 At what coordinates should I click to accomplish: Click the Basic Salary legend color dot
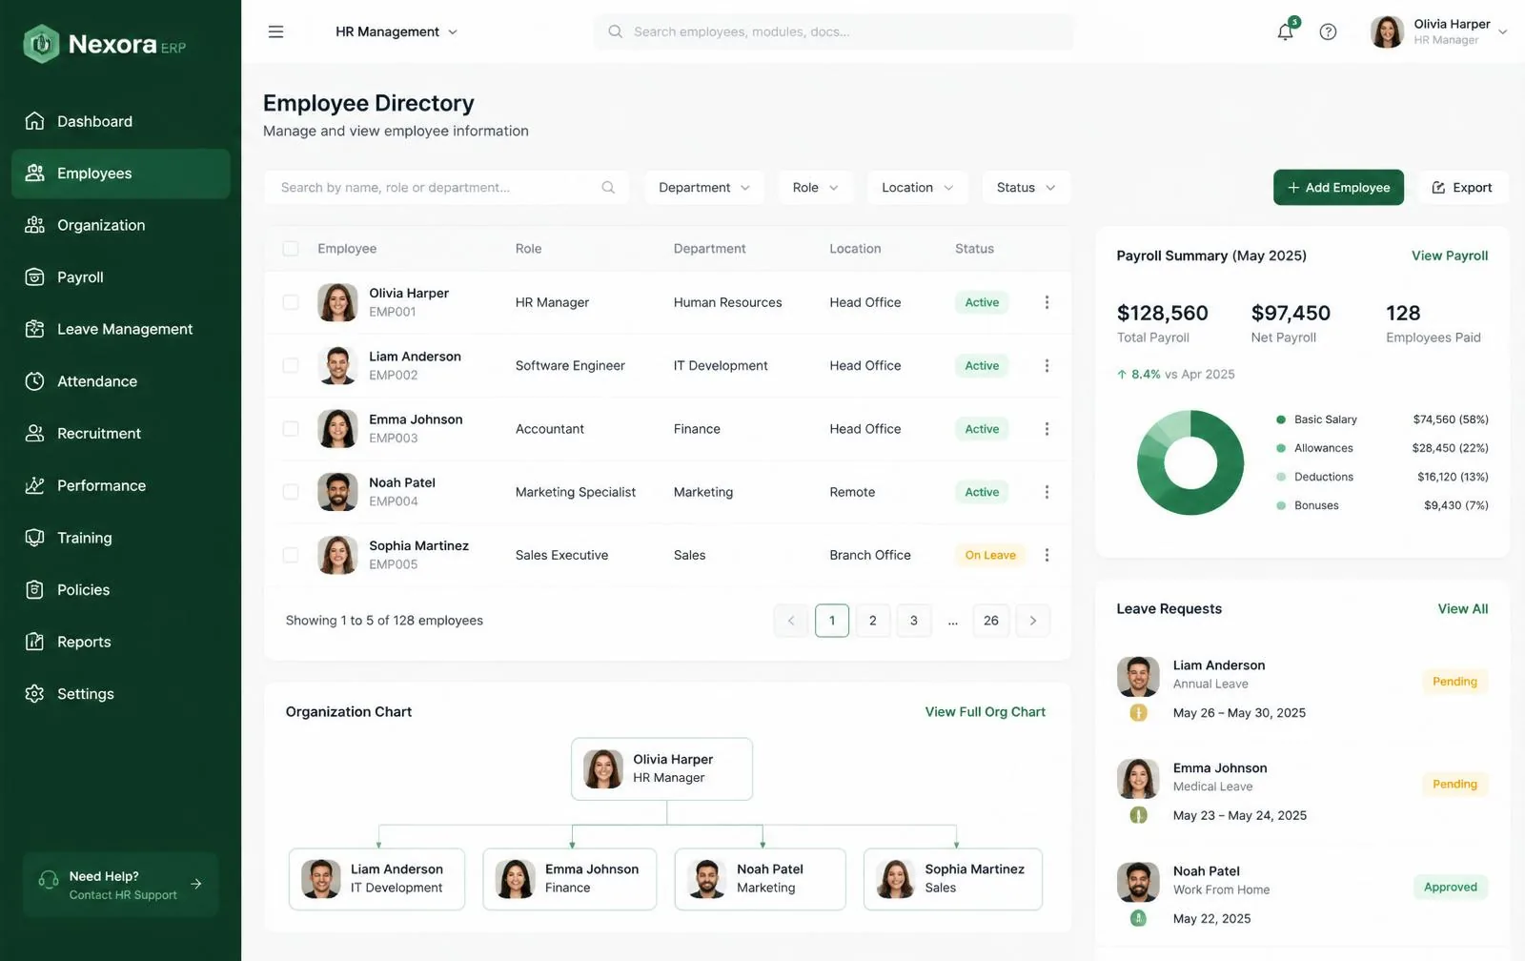(1281, 419)
